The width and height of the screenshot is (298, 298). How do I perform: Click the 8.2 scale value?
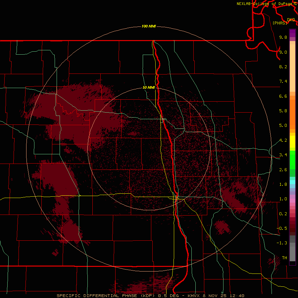coord(283,67)
